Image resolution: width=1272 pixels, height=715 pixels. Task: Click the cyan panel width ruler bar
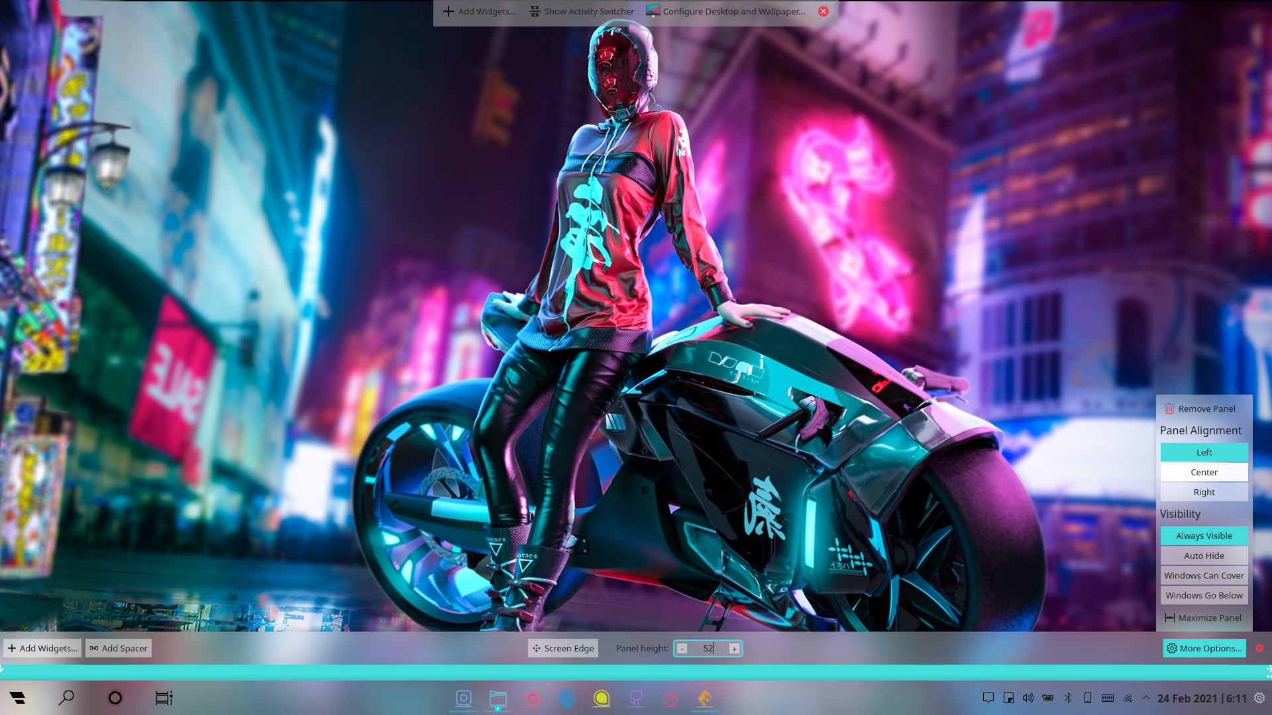636,672
